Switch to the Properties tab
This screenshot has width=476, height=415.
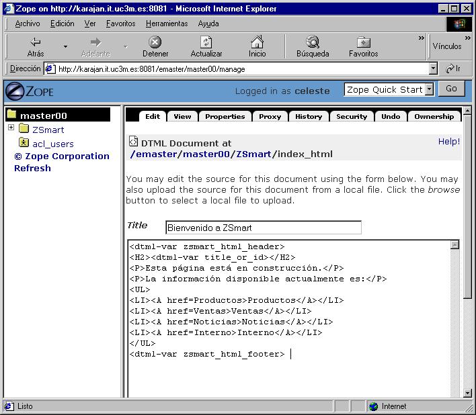coord(225,116)
